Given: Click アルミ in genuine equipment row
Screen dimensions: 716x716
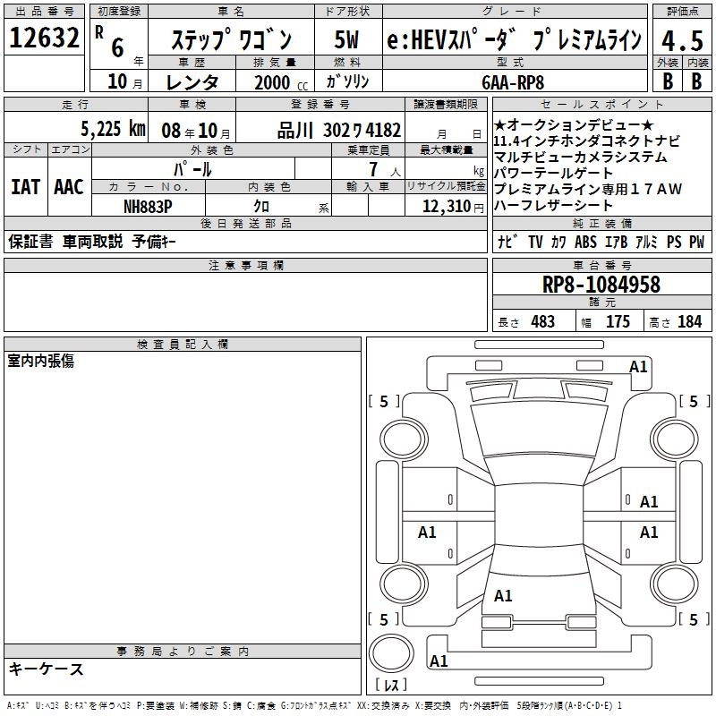Looking at the screenshot, I should point(646,242).
